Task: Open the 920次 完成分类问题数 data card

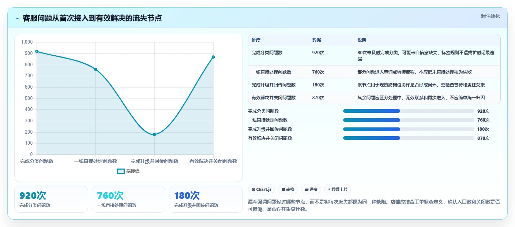Action: (x=51, y=199)
